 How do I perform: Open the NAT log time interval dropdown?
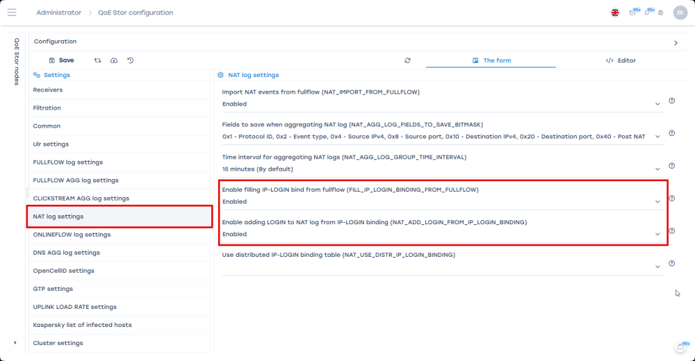point(657,169)
